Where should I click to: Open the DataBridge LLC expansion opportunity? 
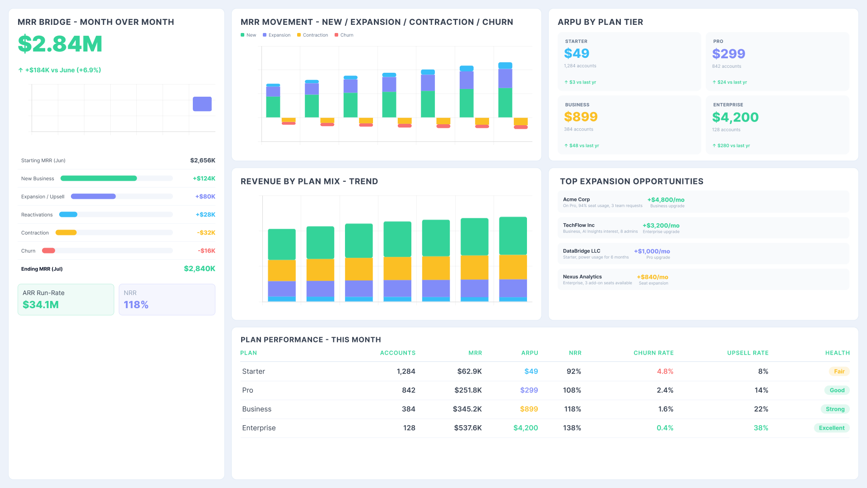pos(704,253)
